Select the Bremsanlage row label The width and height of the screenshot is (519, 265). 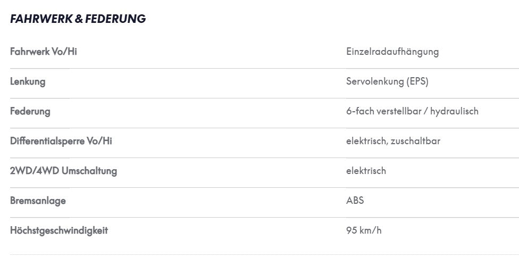(x=38, y=201)
